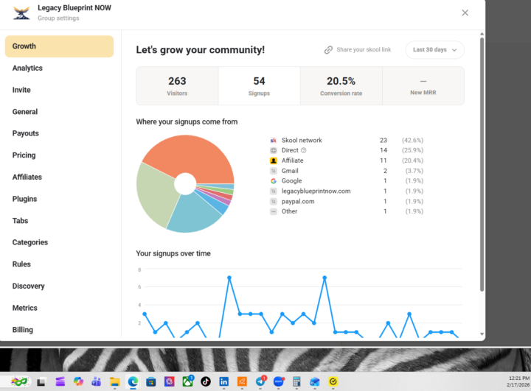531x391 pixels.
Task: Open the Metrics page
Action: click(x=25, y=308)
